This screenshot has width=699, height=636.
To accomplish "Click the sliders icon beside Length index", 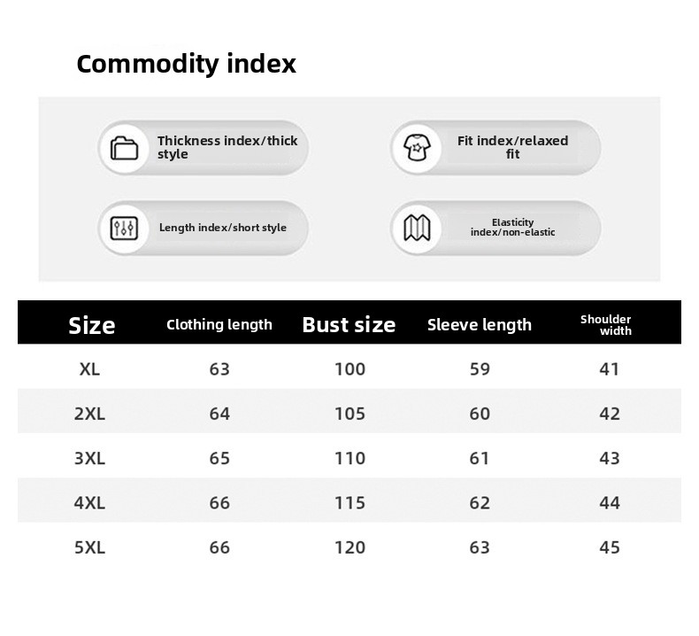I will click(125, 228).
